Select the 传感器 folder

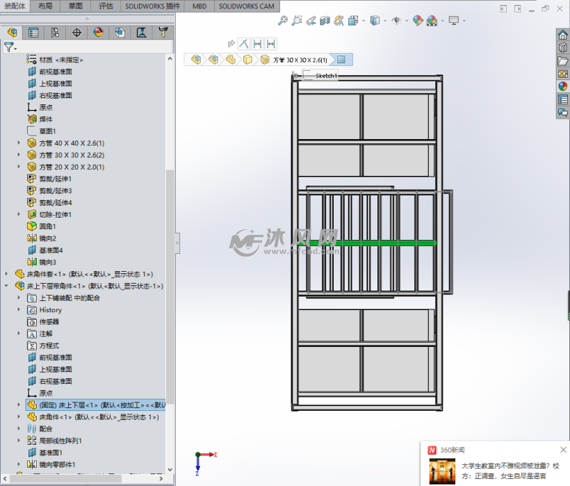[x=43, y=322]
